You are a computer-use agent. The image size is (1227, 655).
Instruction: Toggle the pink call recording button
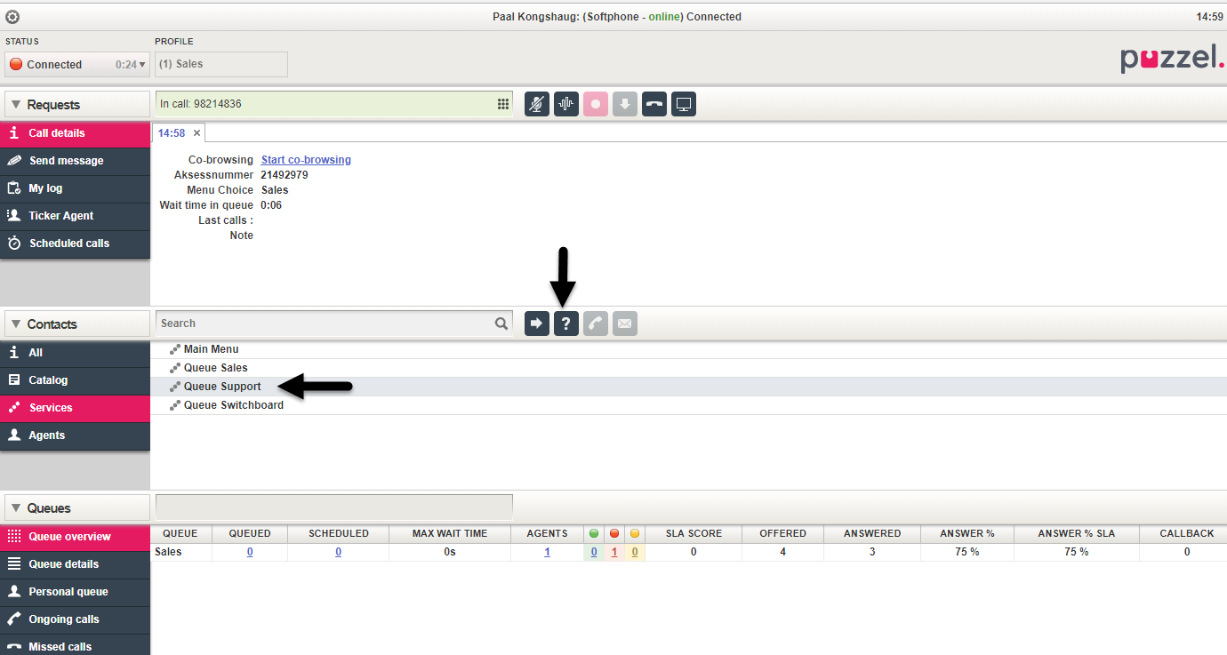click(596, 104)
